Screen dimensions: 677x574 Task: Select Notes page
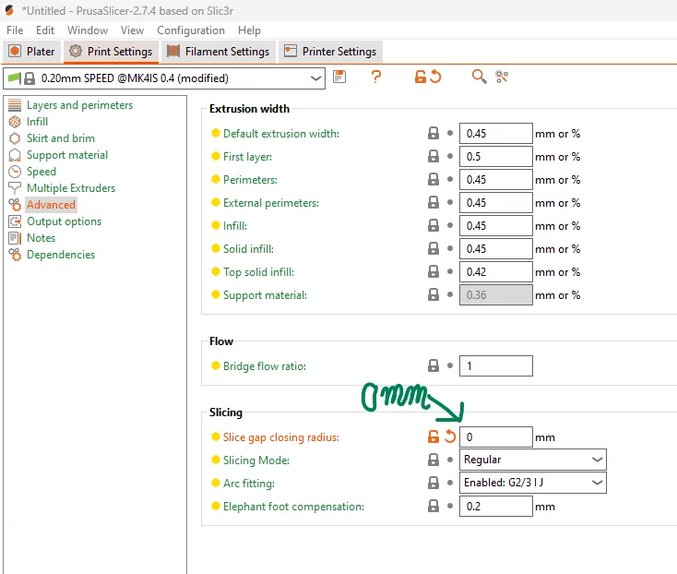click(41, 238)
